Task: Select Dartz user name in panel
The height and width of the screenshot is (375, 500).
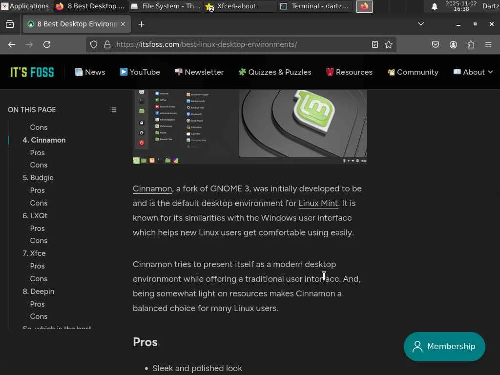Action: pyautogui.click(x=491, y=6)
